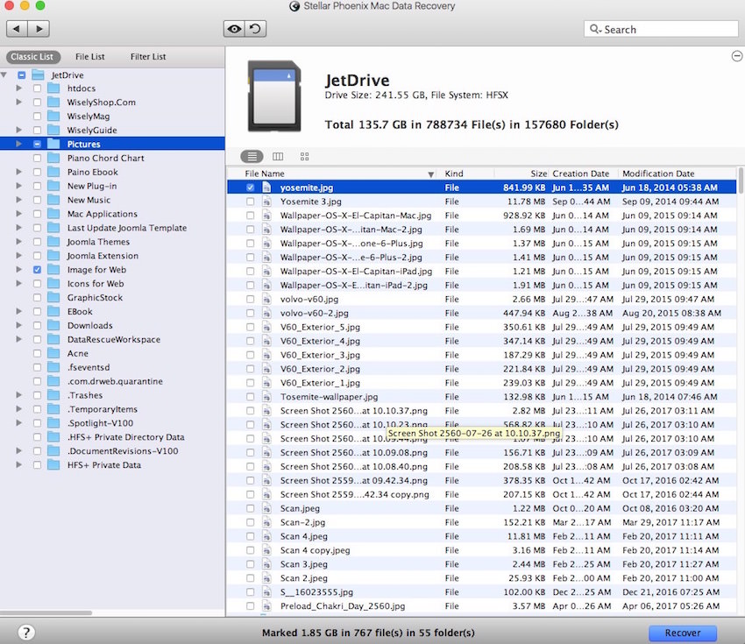Uncheck the Image for Web checkbox
This screenshot has height=644, width=745.
point(37,270)
